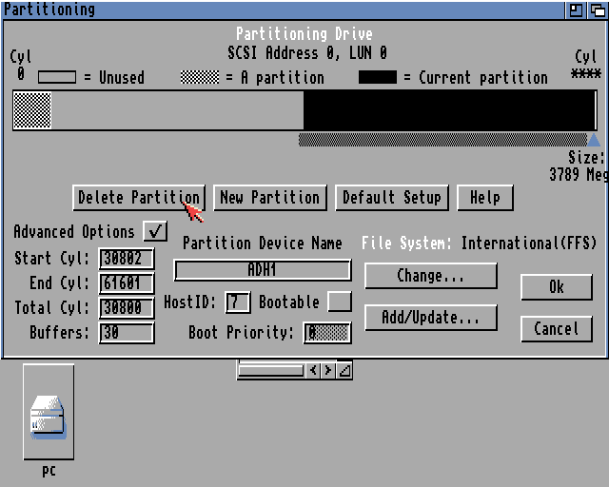Click the blue triangle partition size marker
The image size is (609, 487).
click(594, 140)
